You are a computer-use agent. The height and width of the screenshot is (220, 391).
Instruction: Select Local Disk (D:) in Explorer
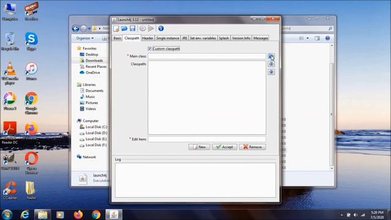click(x=97, y=133)
